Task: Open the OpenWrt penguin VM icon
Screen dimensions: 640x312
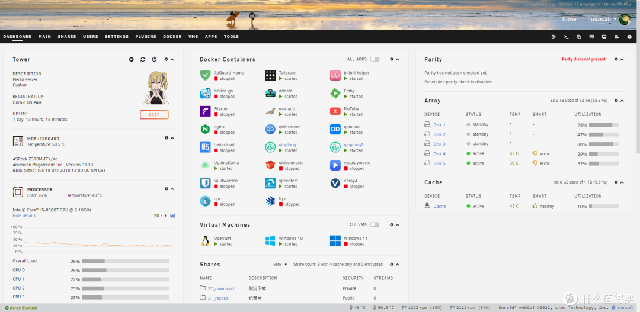Action: (x=205, y=241)
